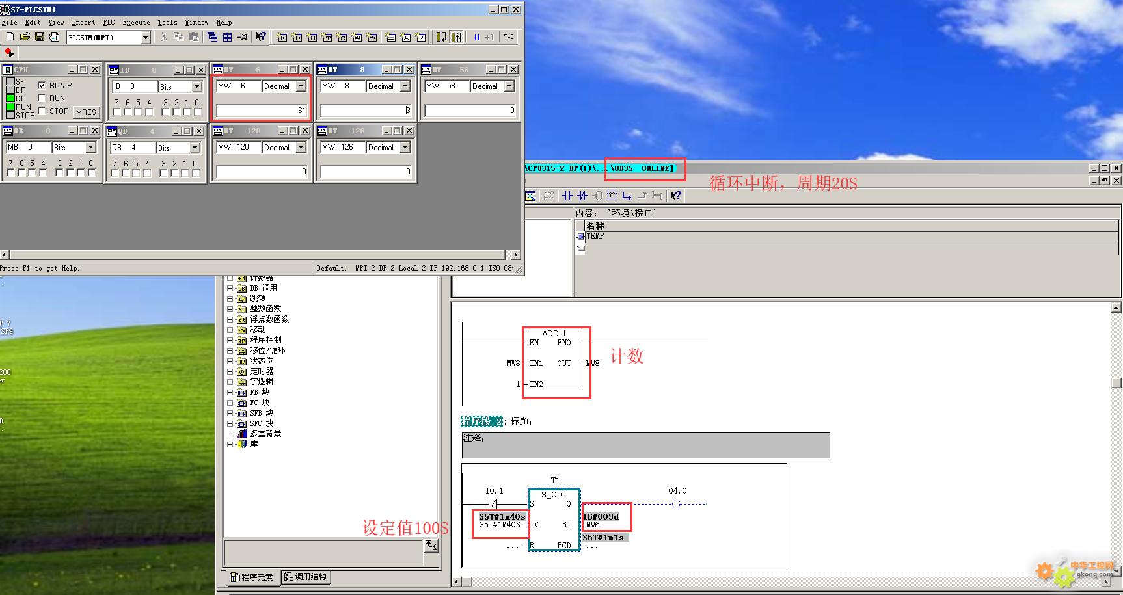Toggle bit 1 of IB 0

tap(187, 112)
